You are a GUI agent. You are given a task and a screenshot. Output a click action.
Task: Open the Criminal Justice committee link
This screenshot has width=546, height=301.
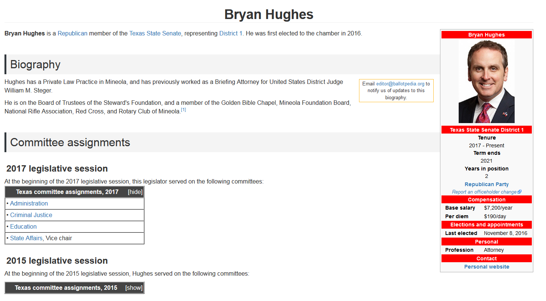pos(31,215)
